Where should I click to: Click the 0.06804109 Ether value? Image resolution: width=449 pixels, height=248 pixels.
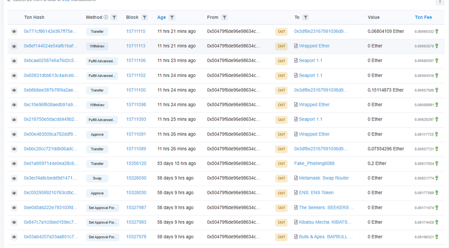click(386, 31)
